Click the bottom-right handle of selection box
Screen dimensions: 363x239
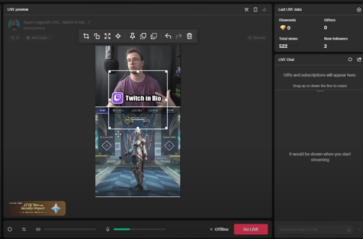tap(166, 128)
